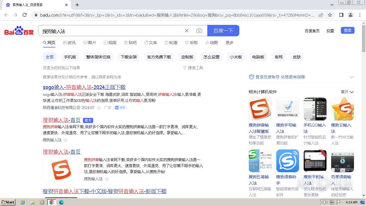
Task: Expand 登录百度帐号 banner chevron
Action: [x=351, y=77]
